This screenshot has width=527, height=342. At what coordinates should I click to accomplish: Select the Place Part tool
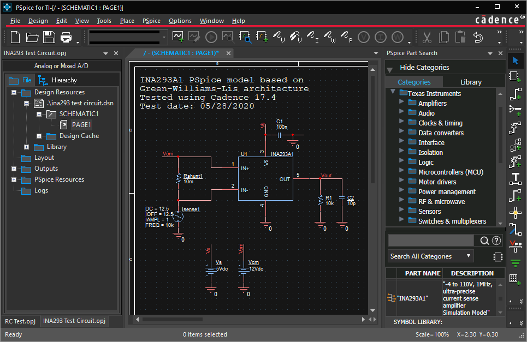point(515,76)
